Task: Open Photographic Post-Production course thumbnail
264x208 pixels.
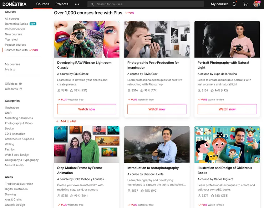Action: pos(157,39)
